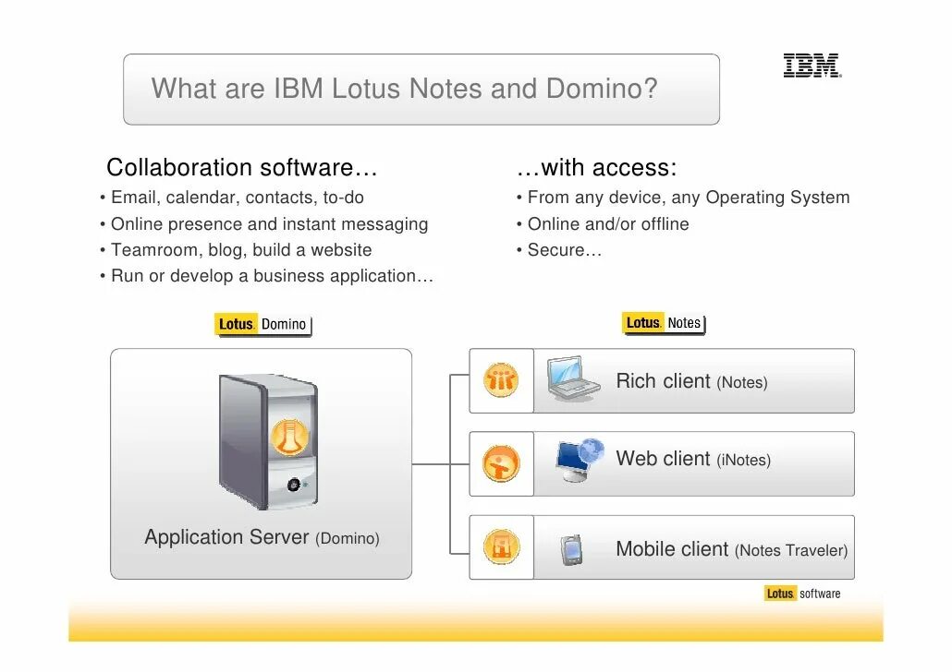Click the slide title 'What are IBM Lotus Notes and Domino?'
The width and height of the screenshot is (952, 672).
(404, 89)
